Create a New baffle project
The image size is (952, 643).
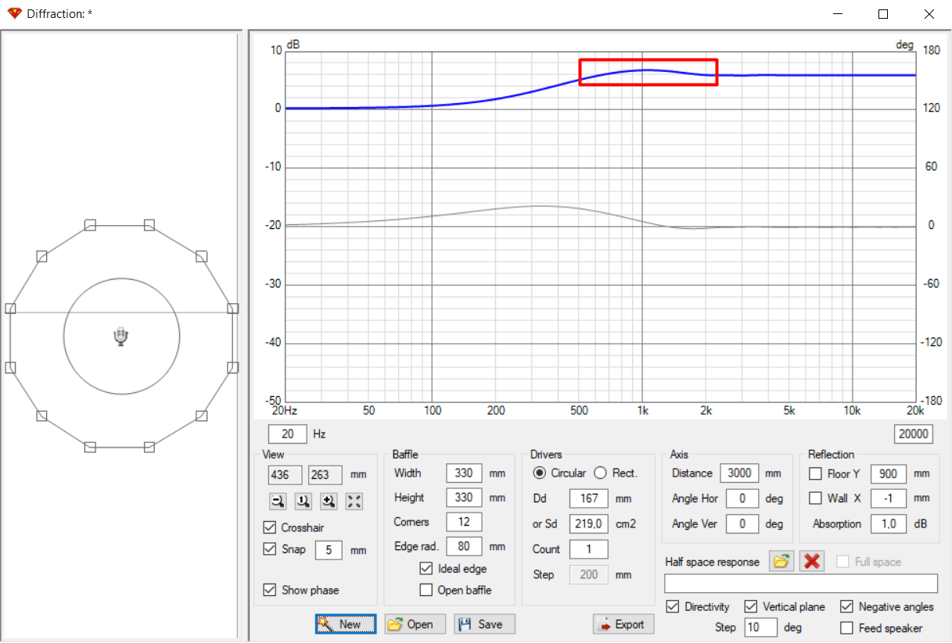(346, 624)
